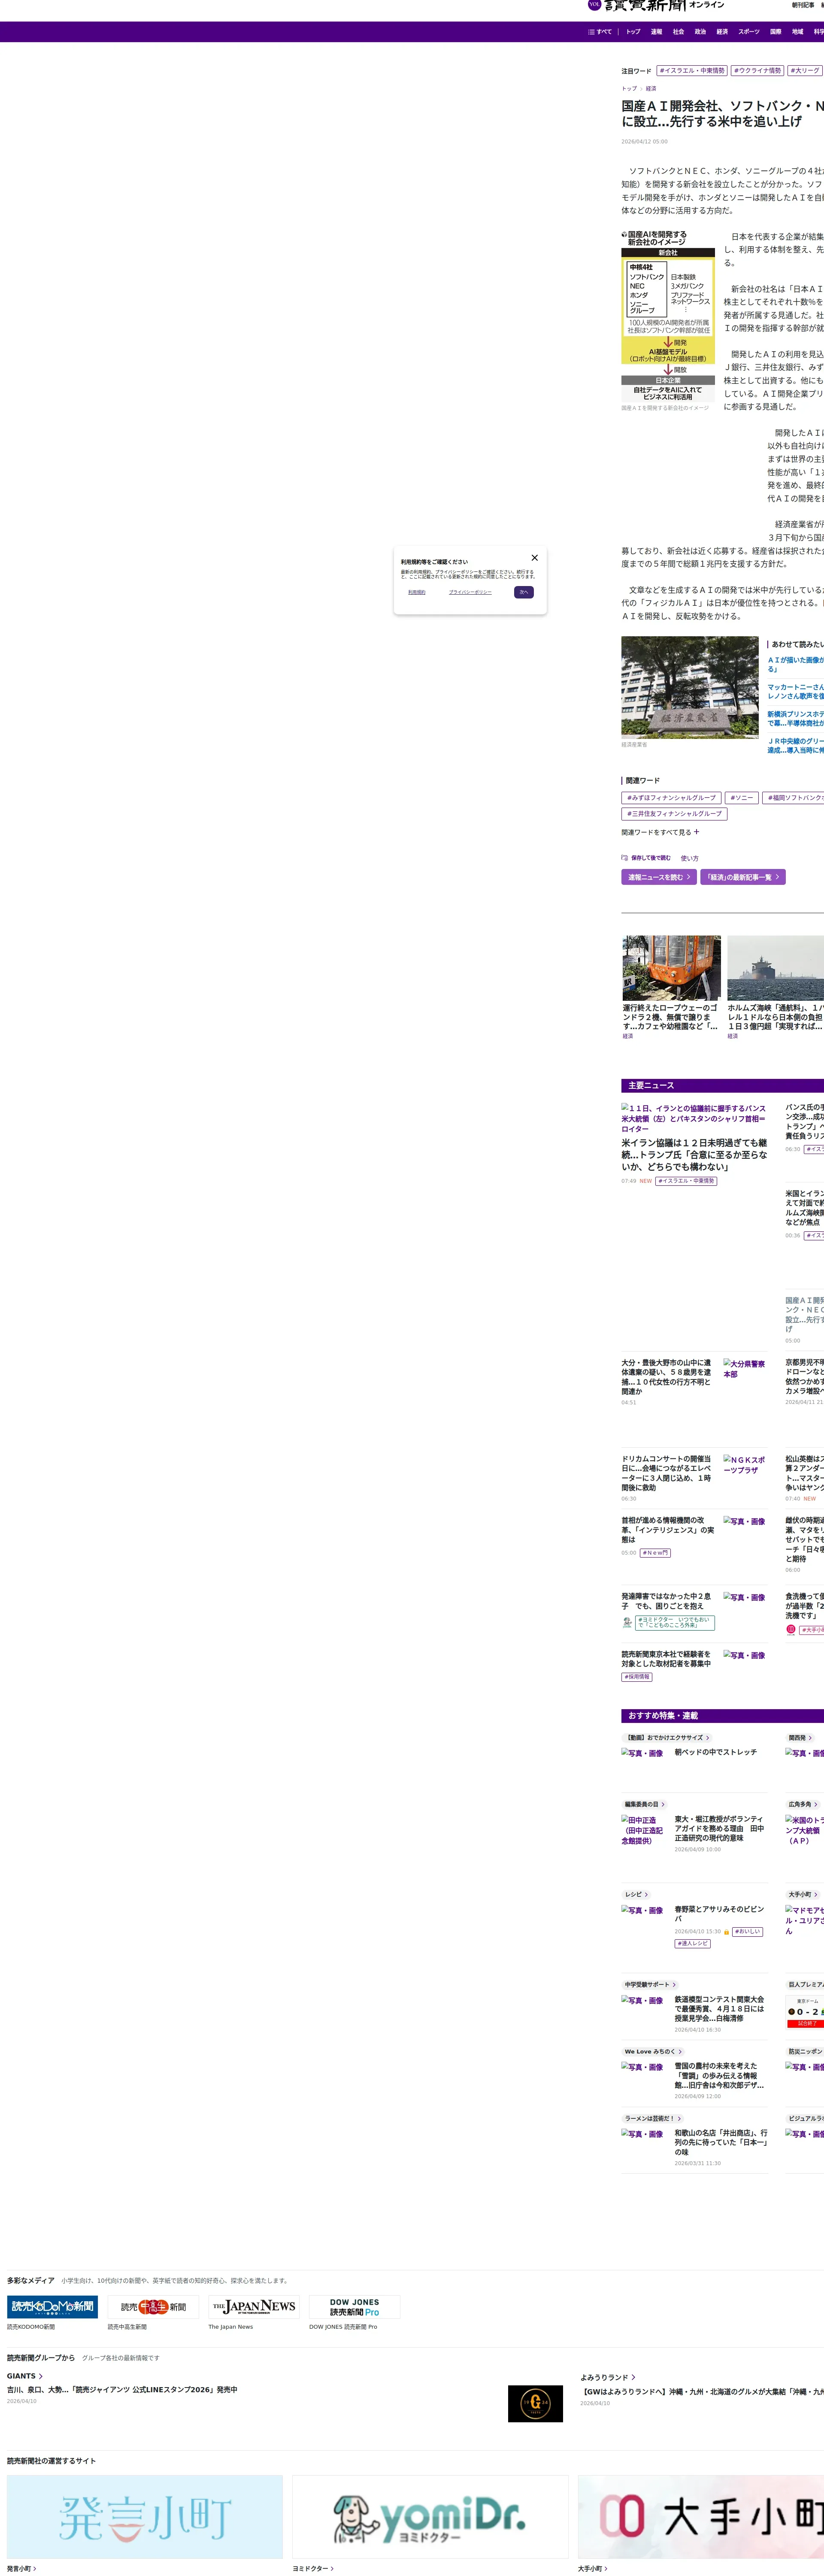Image resolution: width=824 pixels, height=2576 pixels.
Task: Select 地域 in the navigation bar
Action: pos(798,32)
